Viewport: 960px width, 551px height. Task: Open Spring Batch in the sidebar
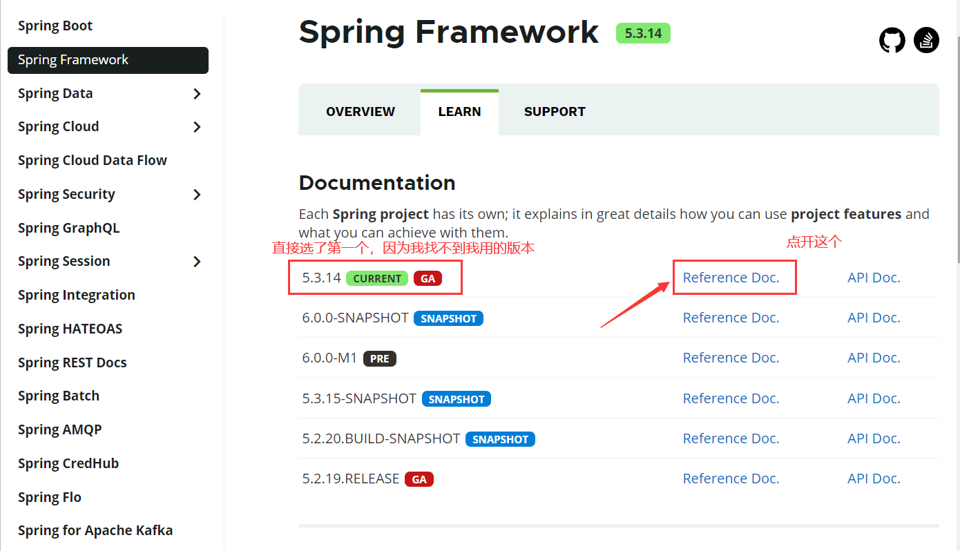click(x=59, y=396)
